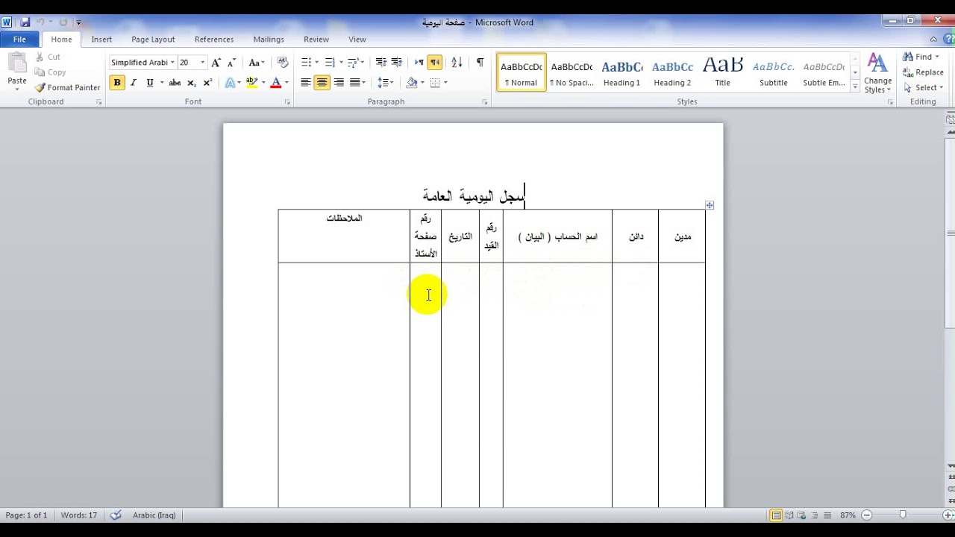Click the Clear Formatting icon
955x537 pixels.
click(282, 63)
